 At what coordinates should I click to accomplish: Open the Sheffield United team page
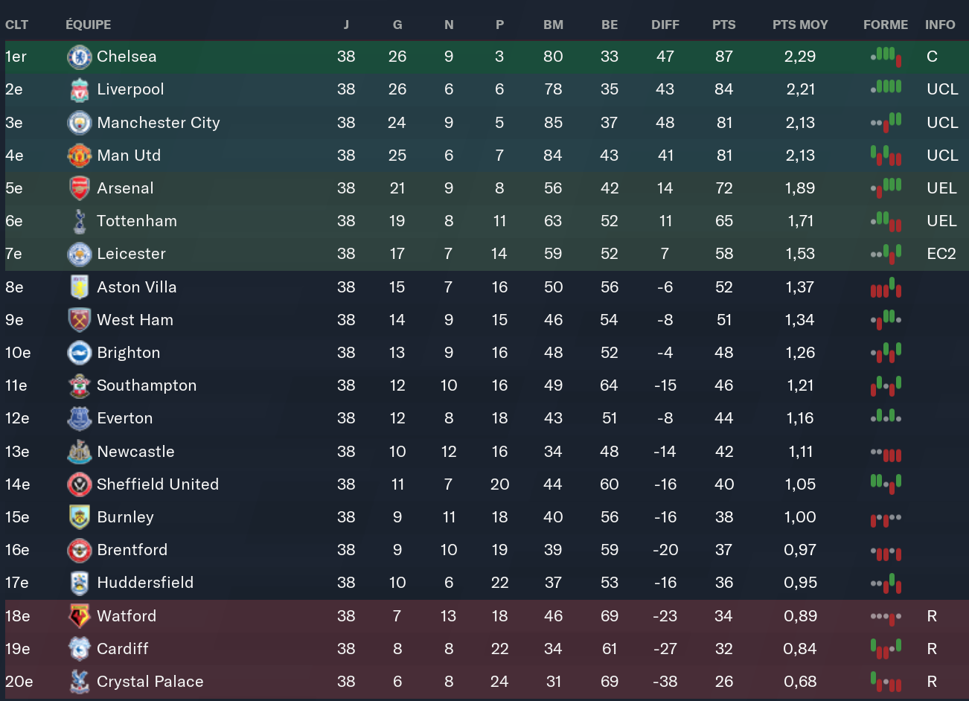(x=158, y=484)
